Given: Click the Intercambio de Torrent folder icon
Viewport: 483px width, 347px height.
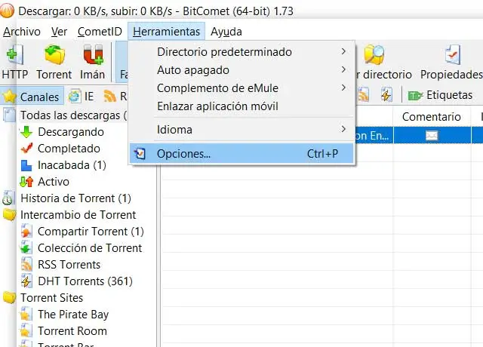Looking at the screenshot, I should coord(9,214).
